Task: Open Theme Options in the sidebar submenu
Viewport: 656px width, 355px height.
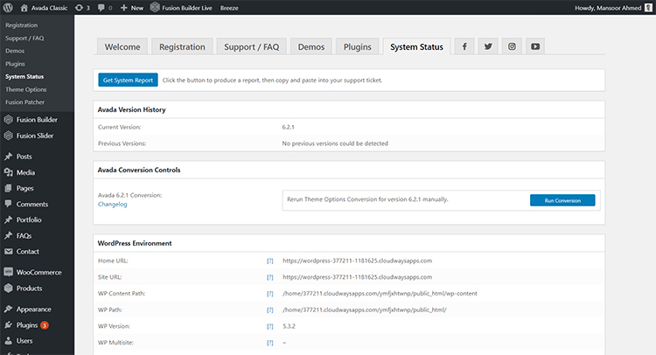Action: (25, 89)
